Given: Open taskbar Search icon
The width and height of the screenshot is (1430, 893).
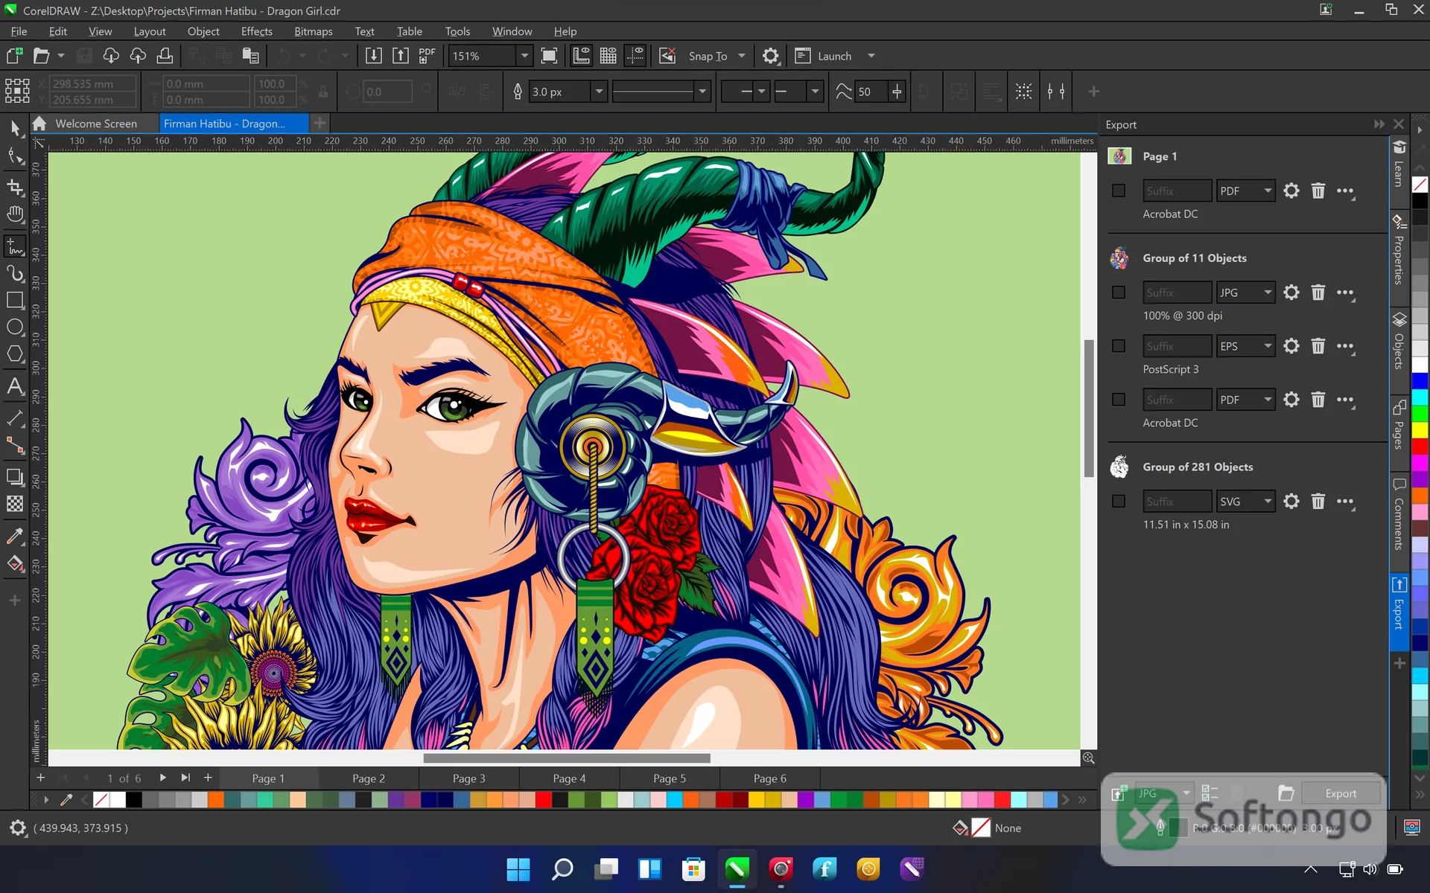Looking at the screenshot, I should click(x=562, y=868).
